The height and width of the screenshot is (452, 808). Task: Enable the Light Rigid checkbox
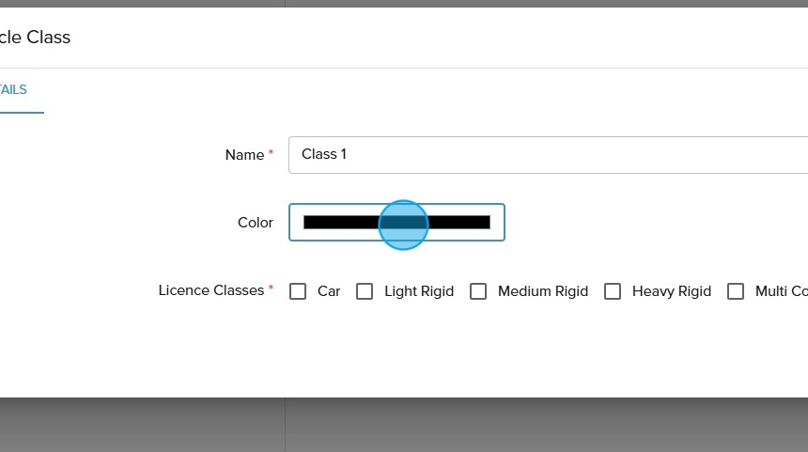coord(365,291)
